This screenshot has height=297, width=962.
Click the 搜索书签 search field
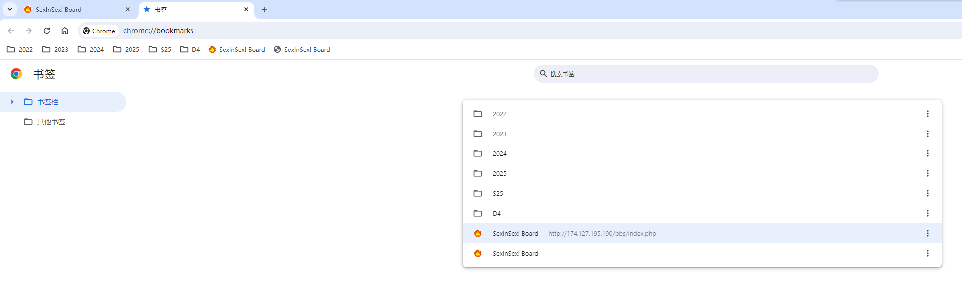pos(706,74)
